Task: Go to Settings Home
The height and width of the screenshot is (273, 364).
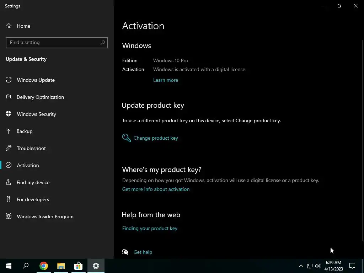Action: [x=23, y=26]
